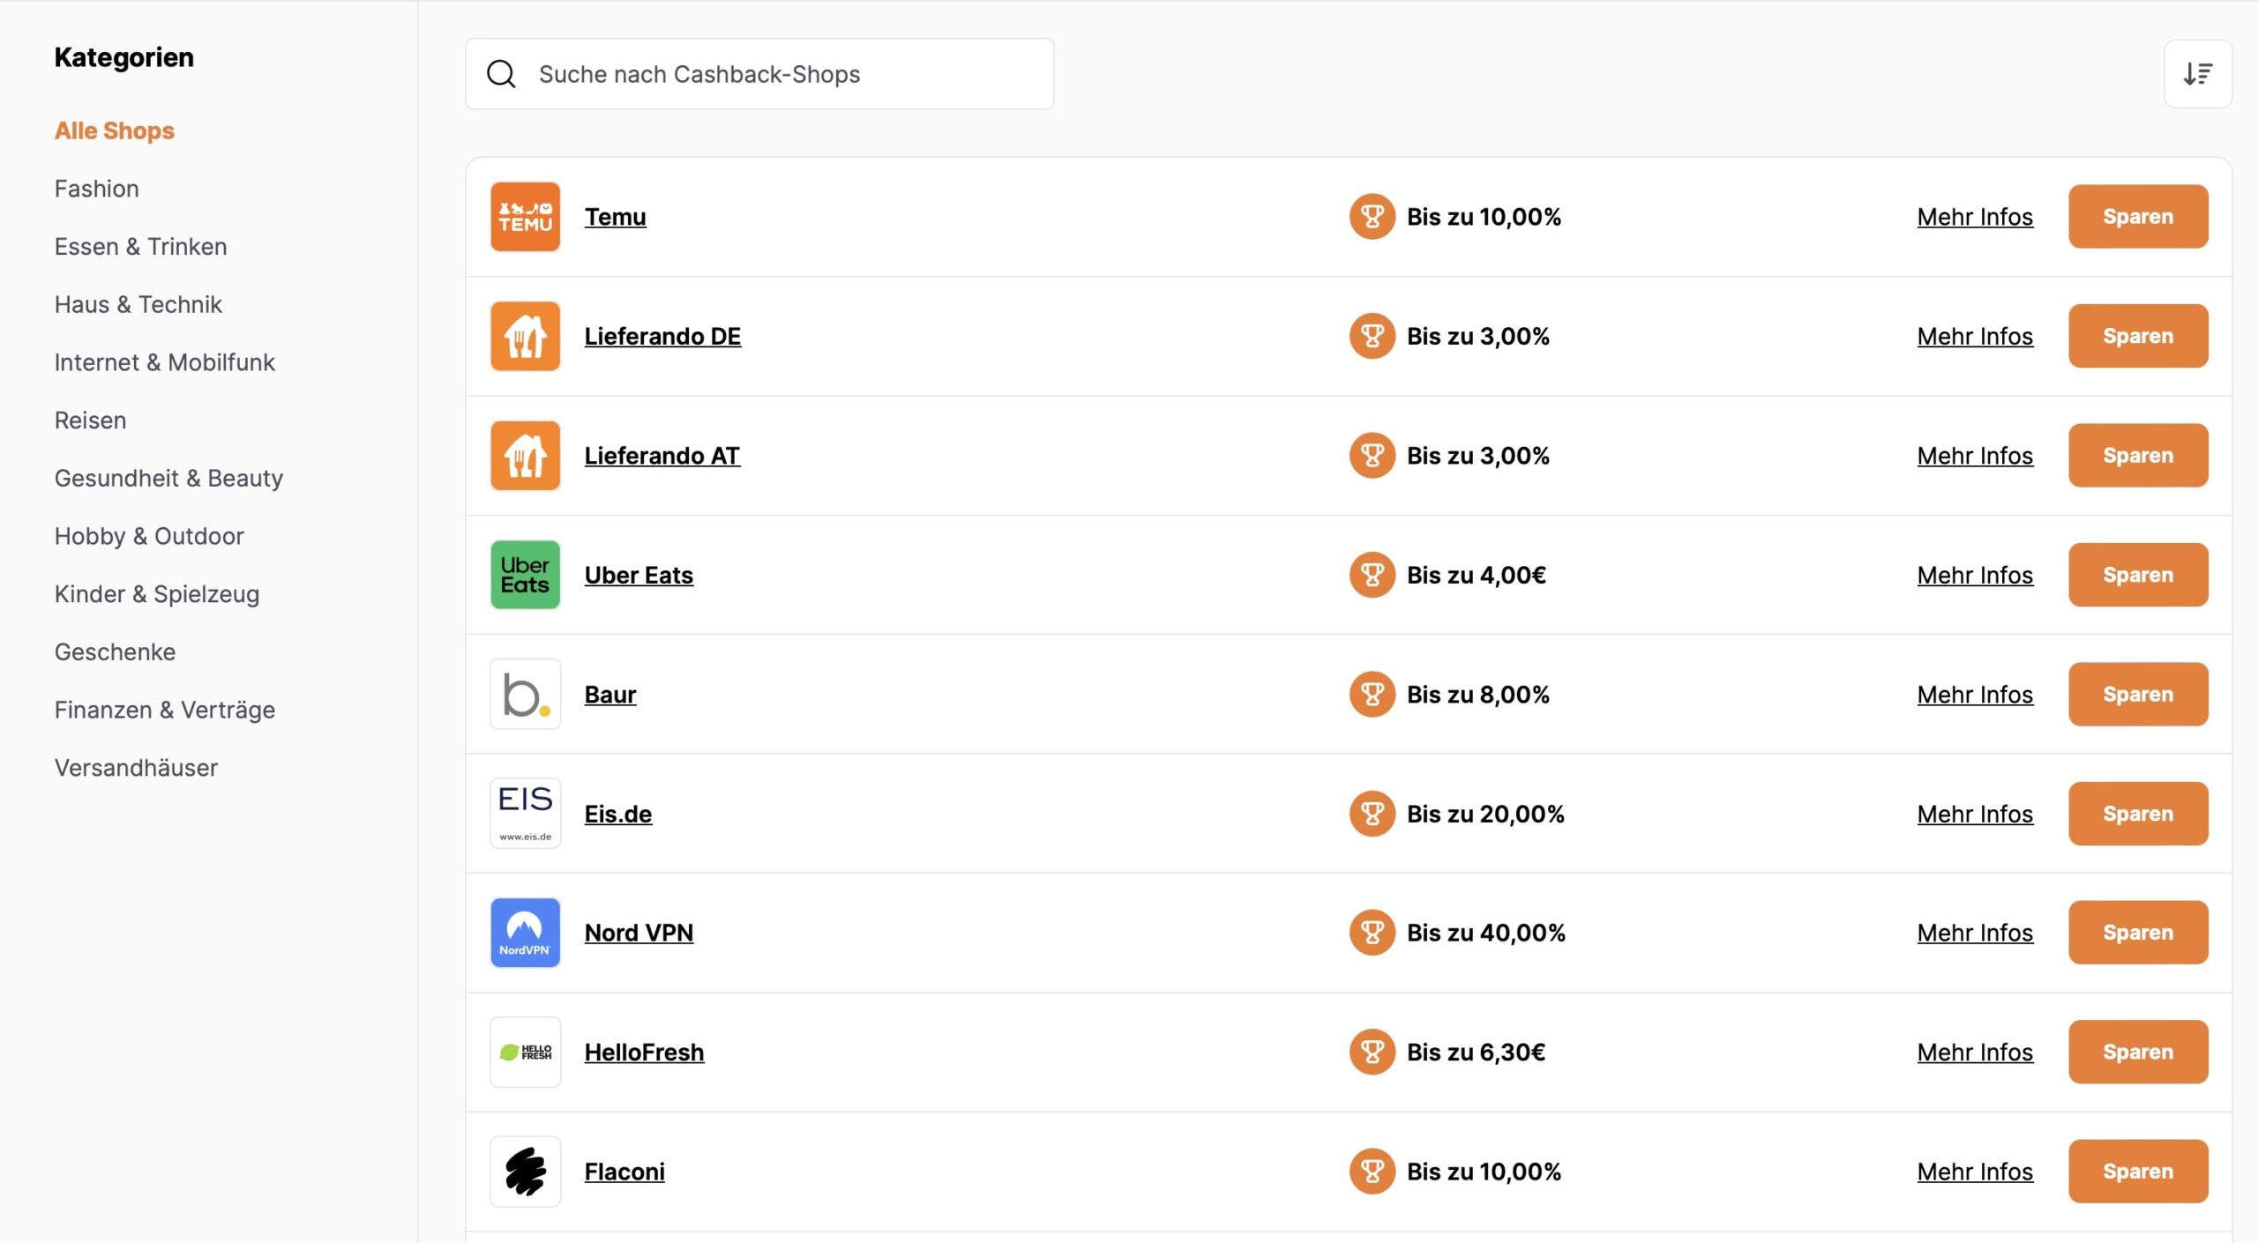Open Finanzen & Verträge category

point(165,711)
